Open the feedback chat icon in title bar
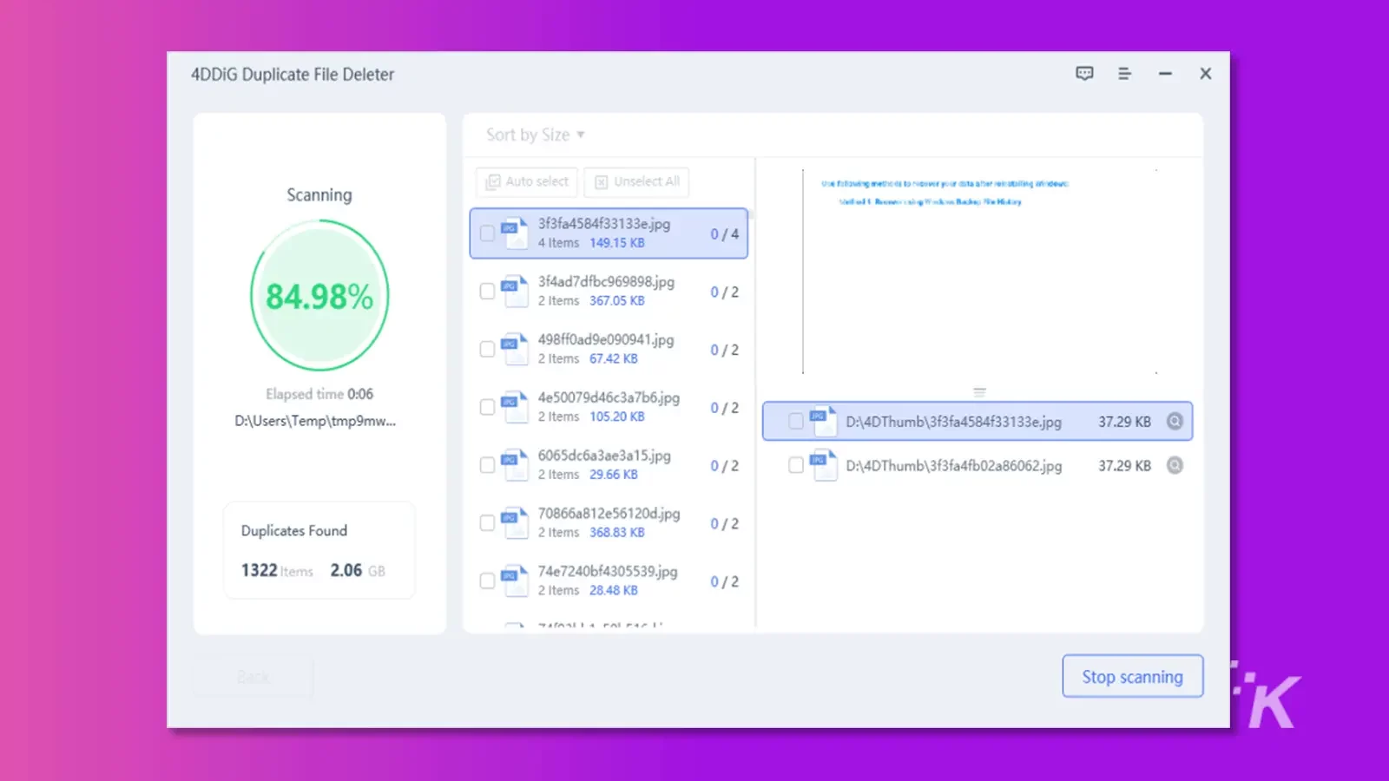The image size is (1389, 781). click(1084, 74)
